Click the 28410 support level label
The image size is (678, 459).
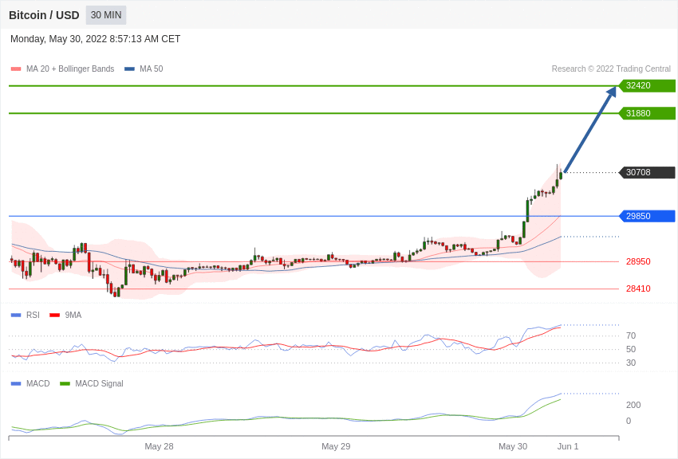point(638,289)
